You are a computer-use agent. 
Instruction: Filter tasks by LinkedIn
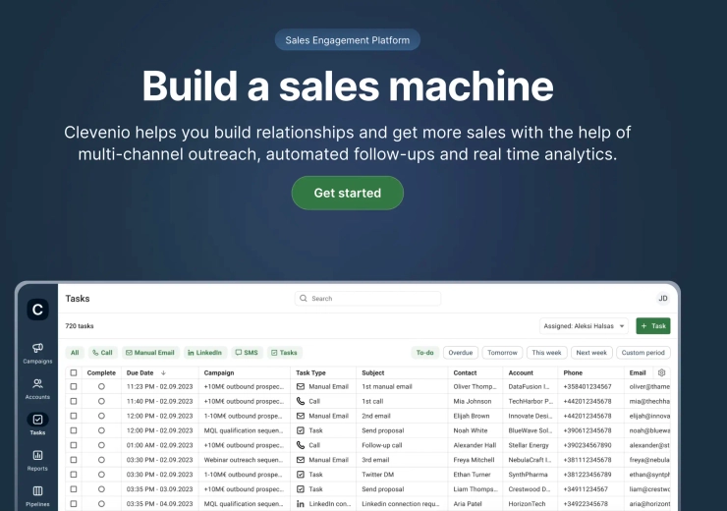coord(205,353)
